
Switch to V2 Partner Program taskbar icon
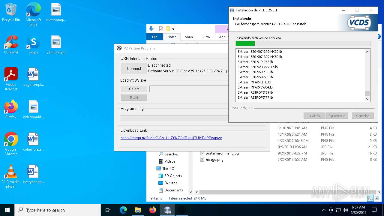(182, 210)
